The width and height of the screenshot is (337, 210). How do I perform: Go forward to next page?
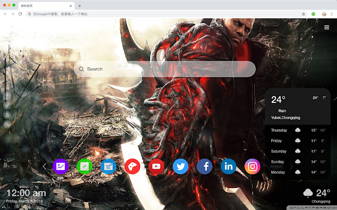pos(13,14)
